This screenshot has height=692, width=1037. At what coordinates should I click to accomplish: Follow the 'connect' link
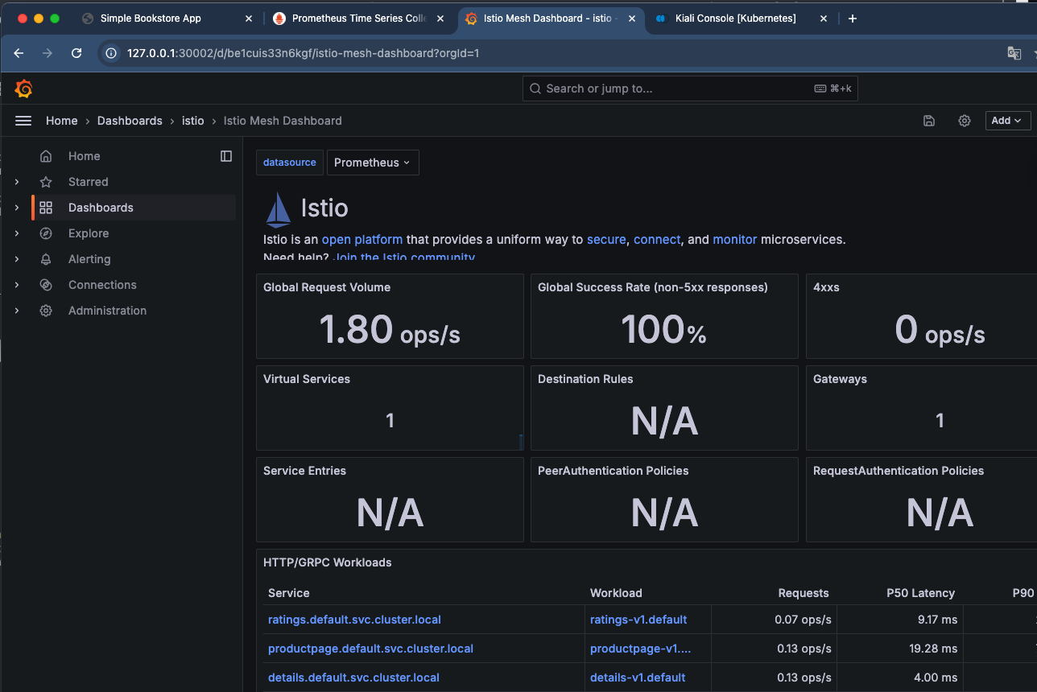[x=657, y=240]
